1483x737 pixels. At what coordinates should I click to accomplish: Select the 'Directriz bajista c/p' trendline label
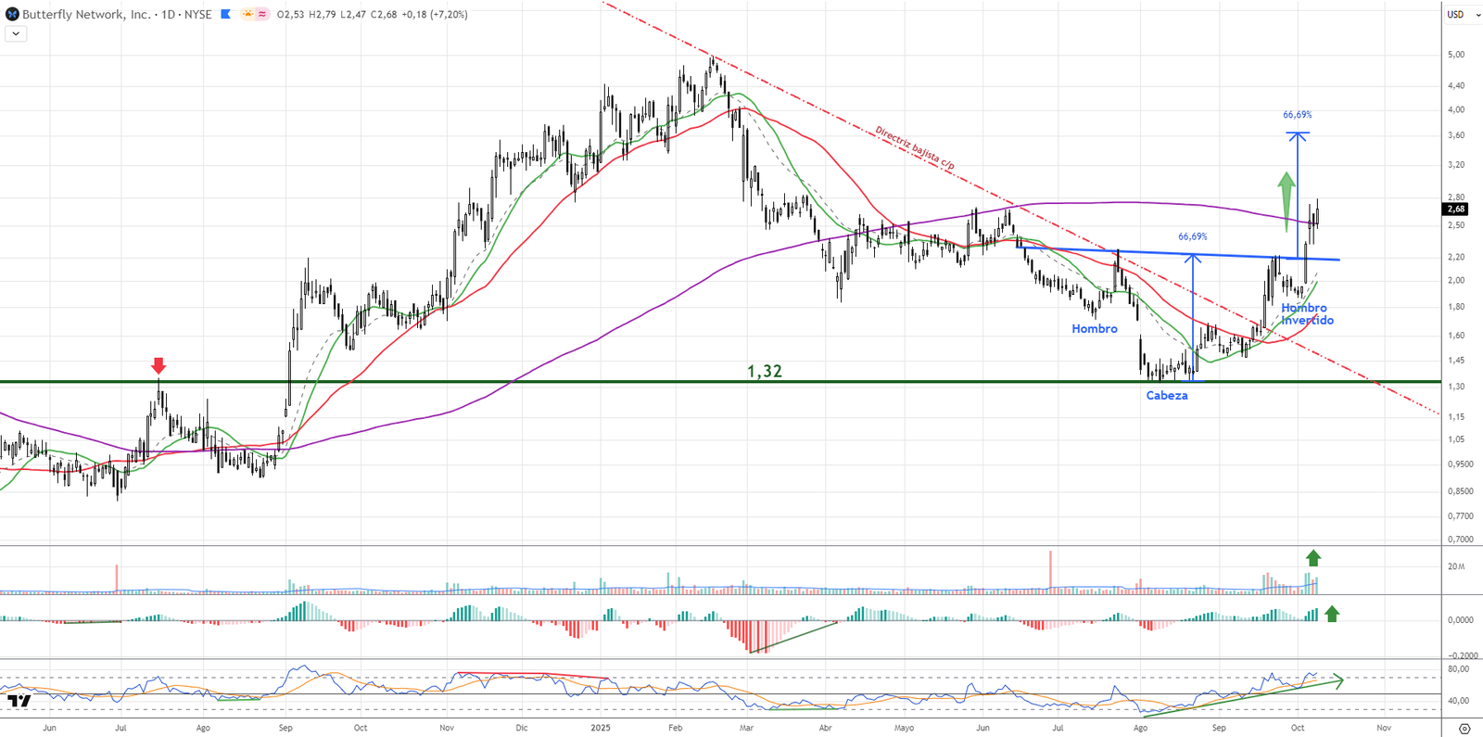point(914,148)
